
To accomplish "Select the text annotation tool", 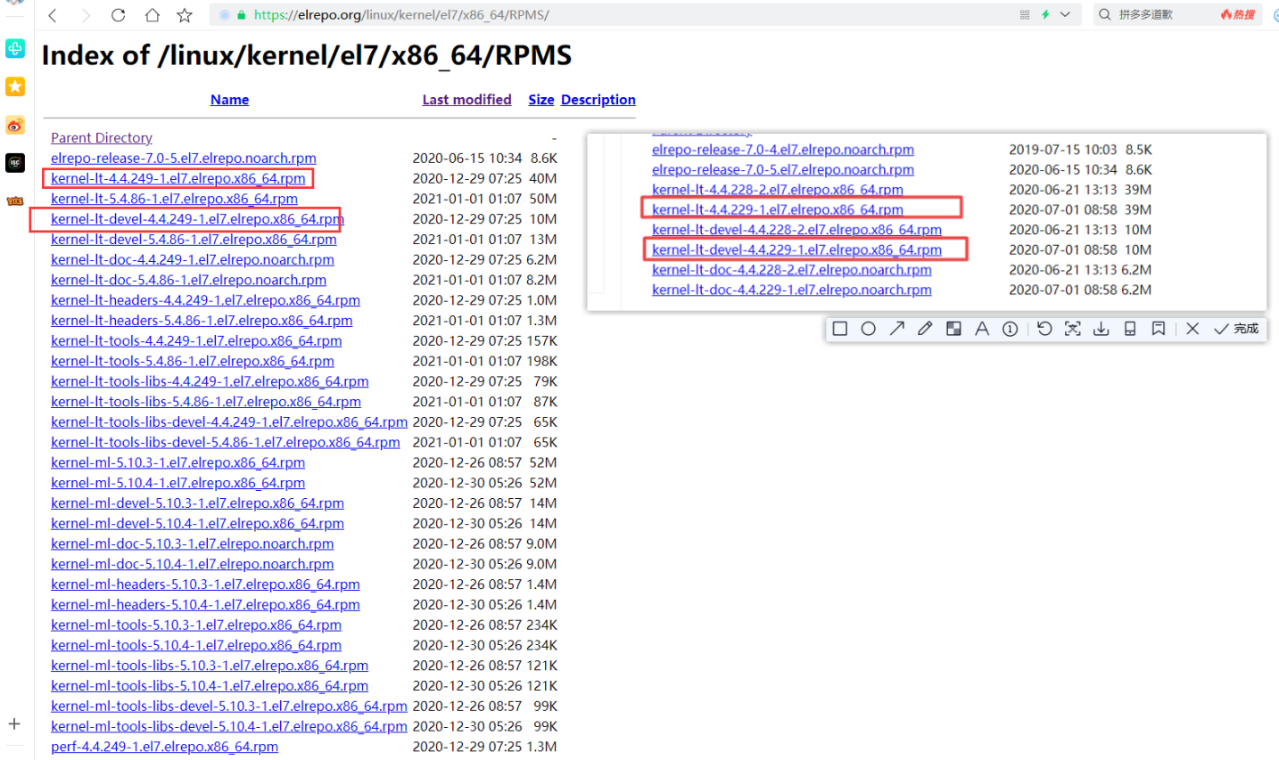I will (982, 329).
